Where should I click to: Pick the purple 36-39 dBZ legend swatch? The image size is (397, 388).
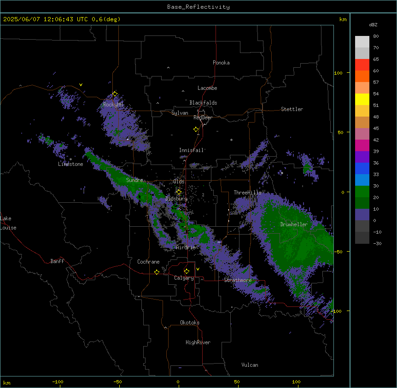362,157
